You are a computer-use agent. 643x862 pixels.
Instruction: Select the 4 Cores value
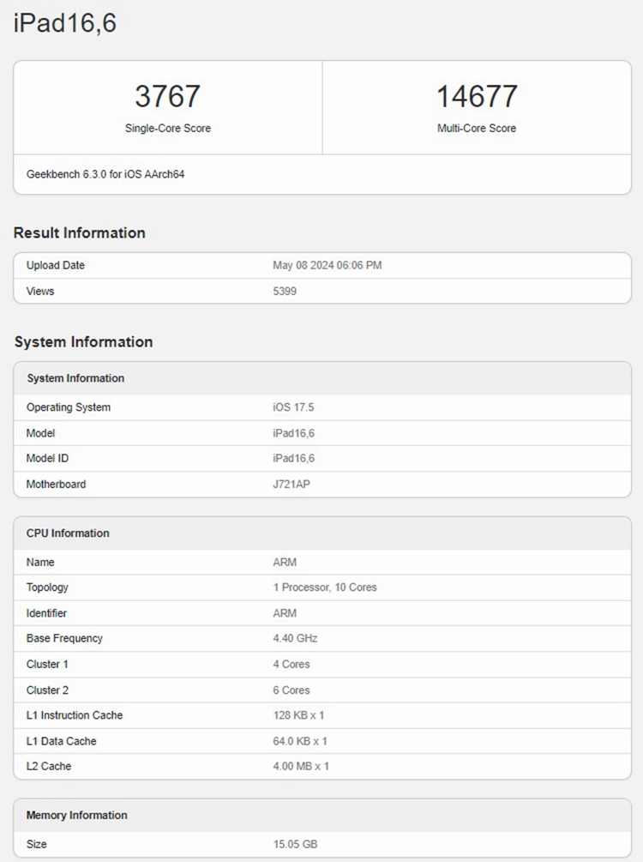coord(291,664)
